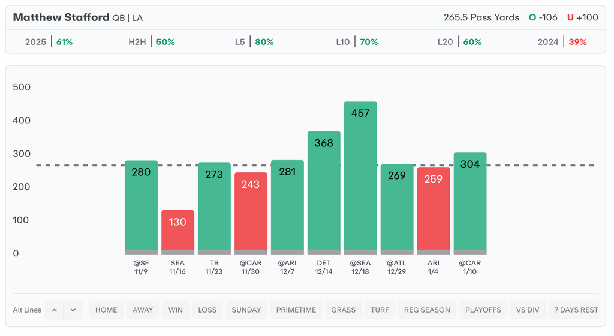The image size is (614, 336).
Task: Toggle the HOME filter chip
Action: click(106, 310)
